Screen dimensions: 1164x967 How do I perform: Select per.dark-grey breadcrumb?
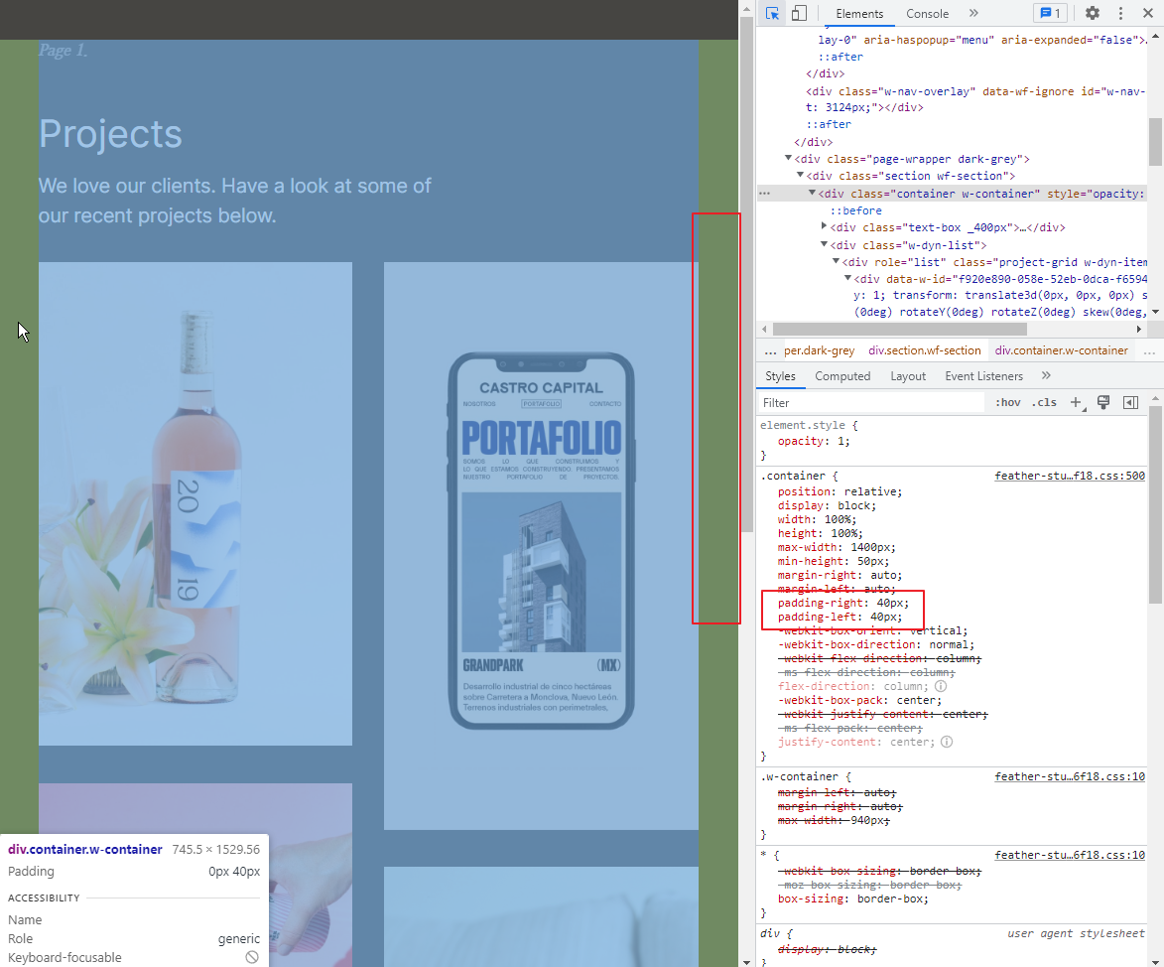pyautogui.click(x=819, y=350)
